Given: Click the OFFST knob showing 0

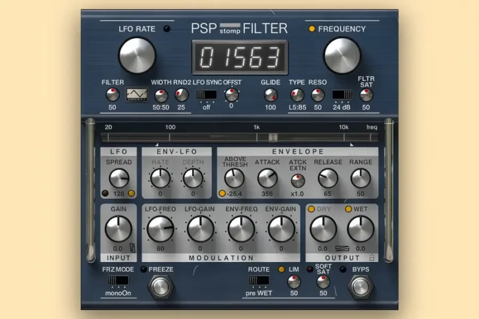Looking at the screenshot, I should pyautogui.click(x=231, y=95).
